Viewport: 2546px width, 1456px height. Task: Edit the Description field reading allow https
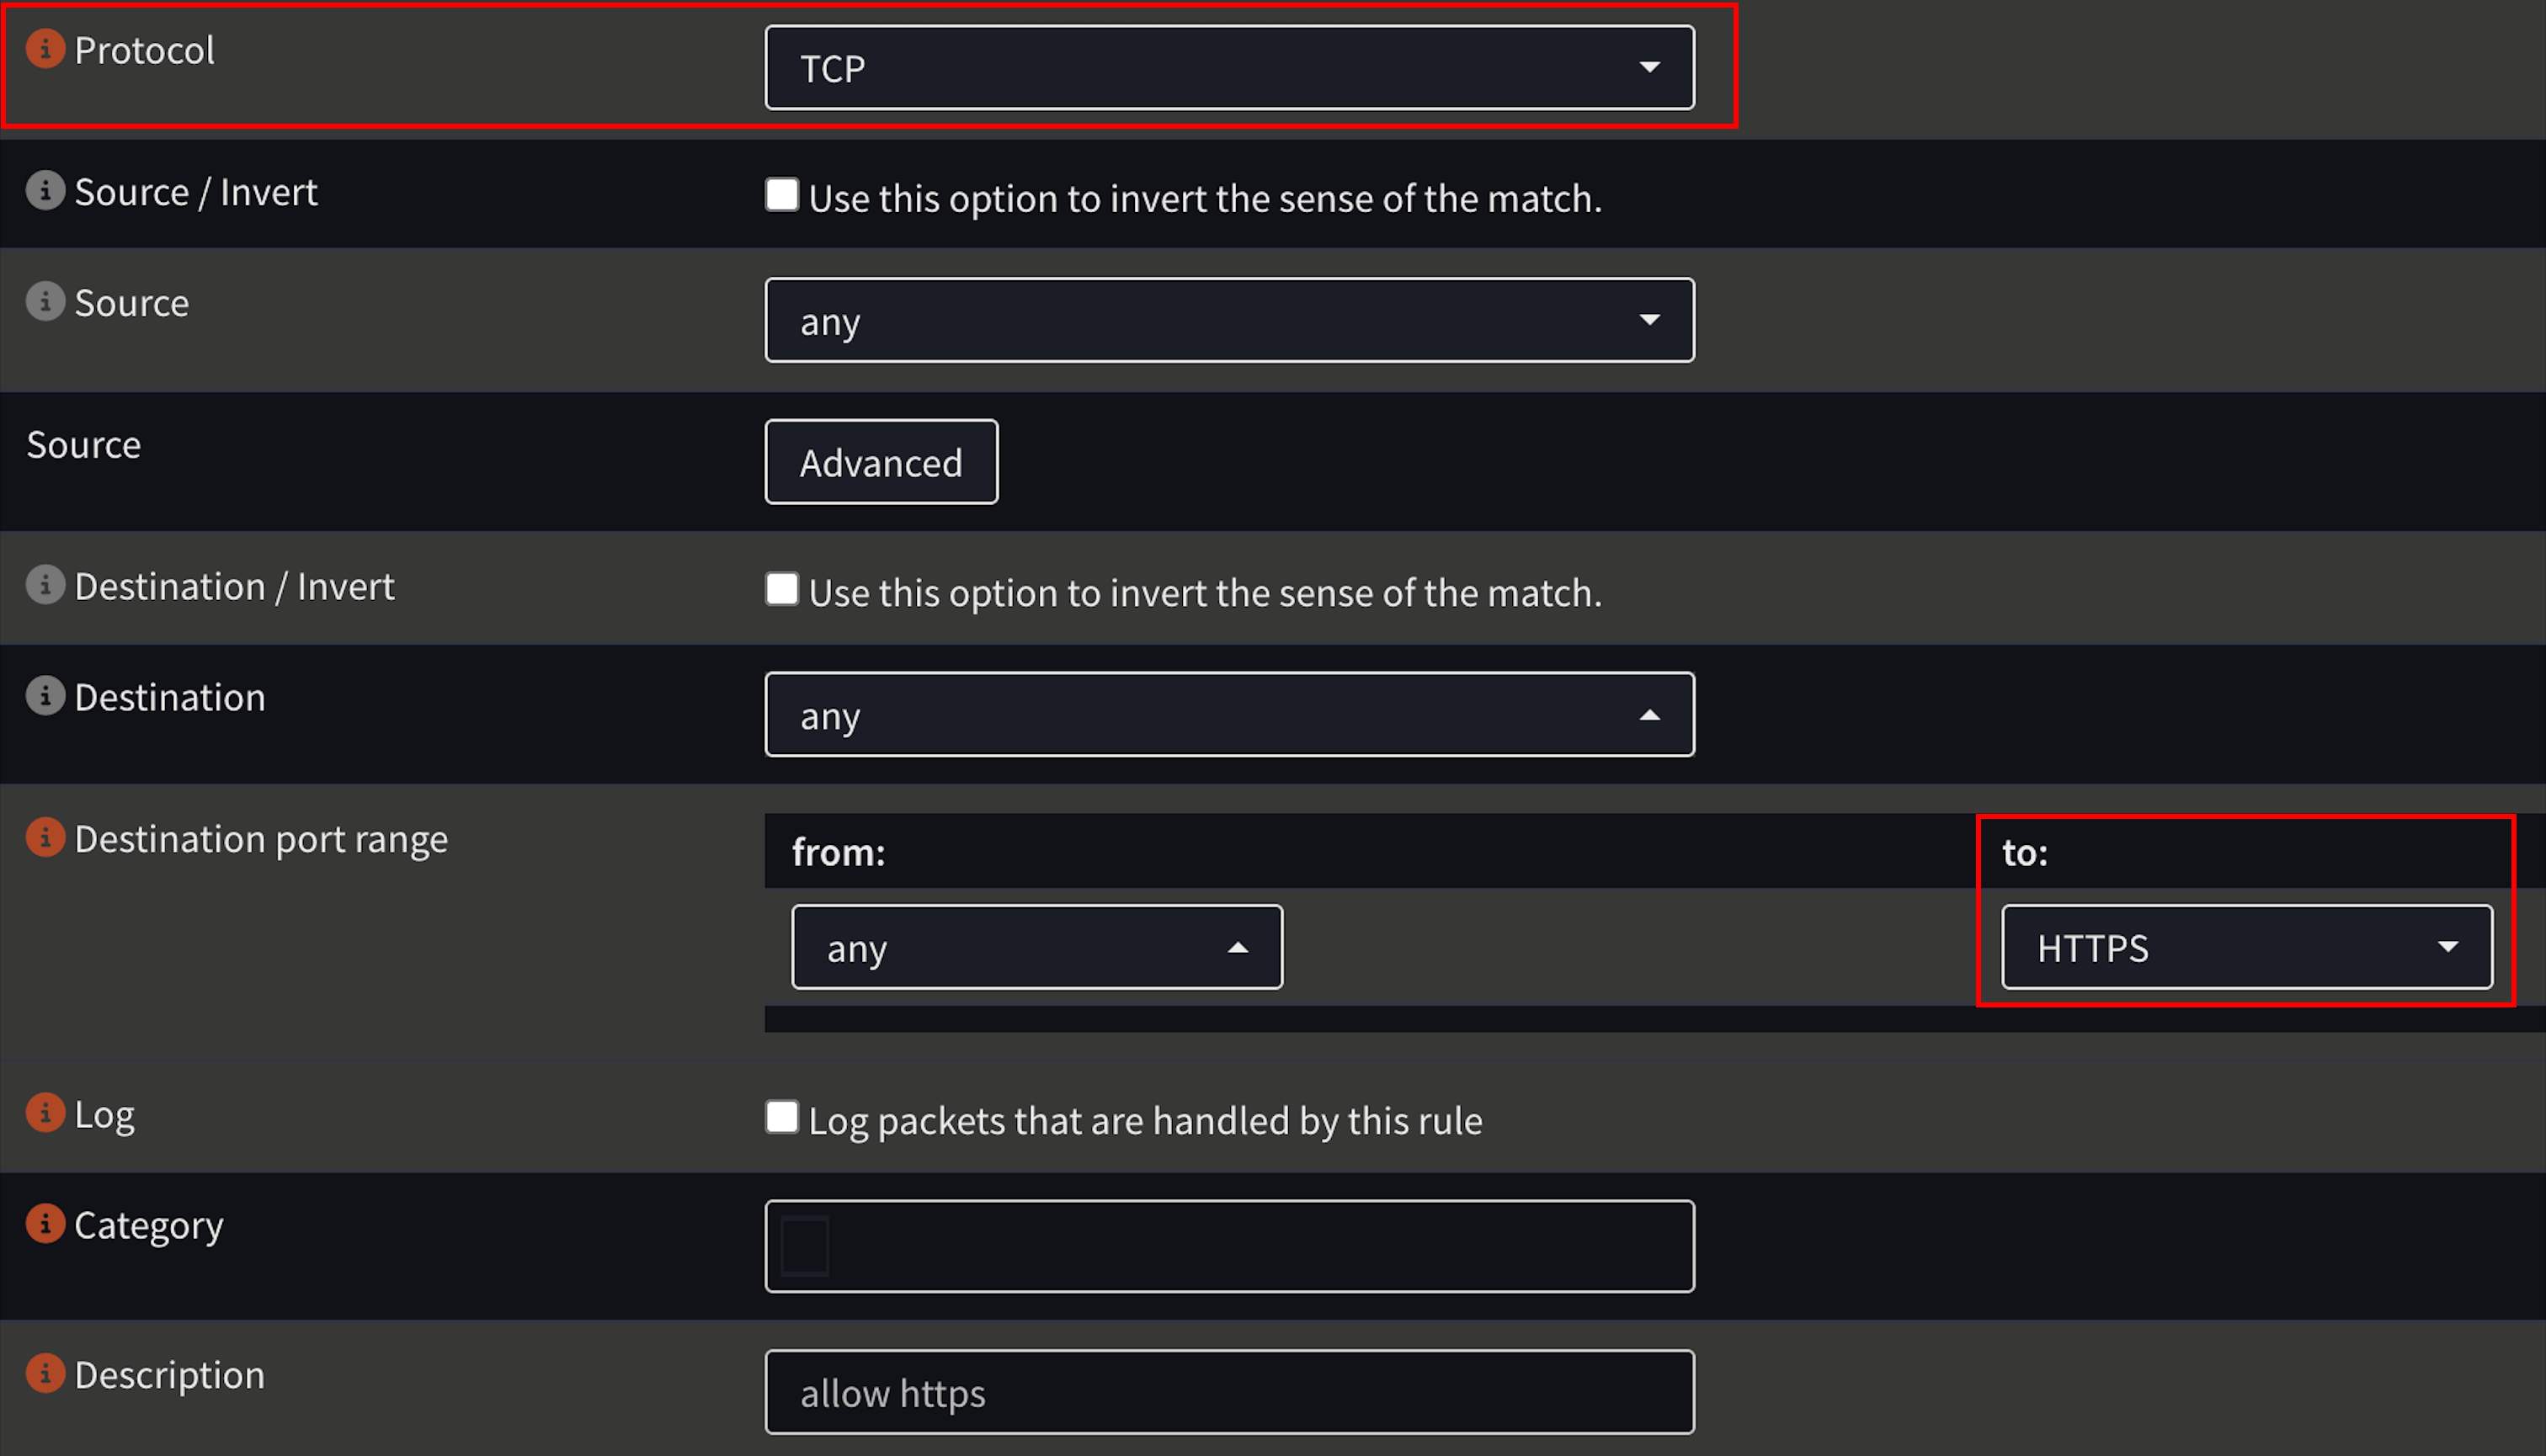tap(1228, 1391)
